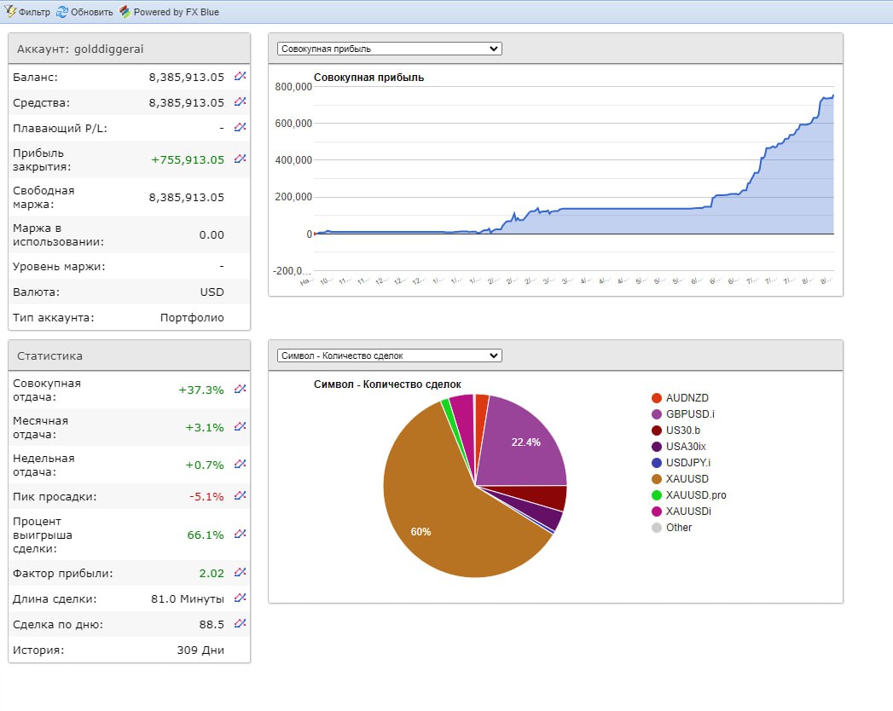
Task: Click the 2.02 profit factor value
Action: pyautogui.click(x=212, y=573)
